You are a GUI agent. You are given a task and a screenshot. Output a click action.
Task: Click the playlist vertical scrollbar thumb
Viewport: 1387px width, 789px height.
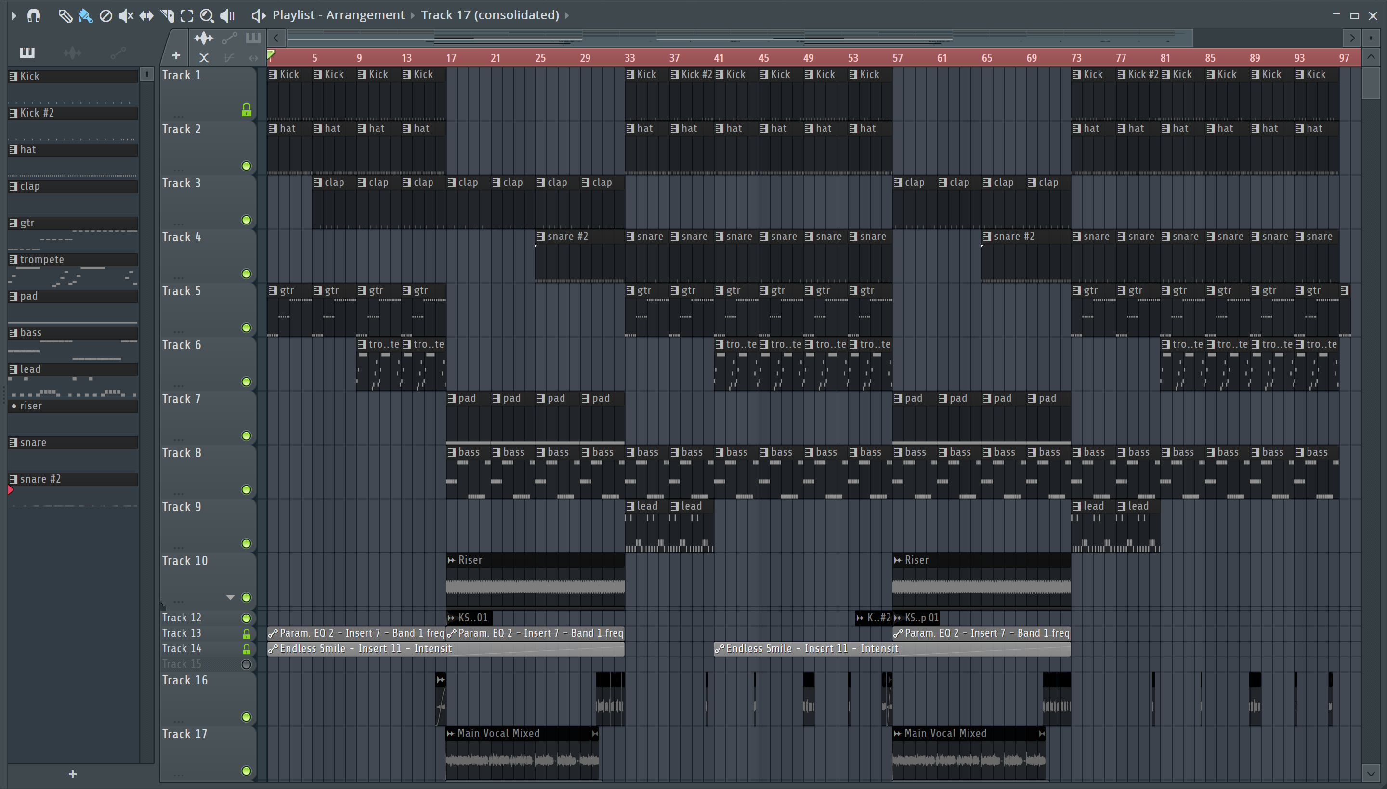[x=1371, y=83]
